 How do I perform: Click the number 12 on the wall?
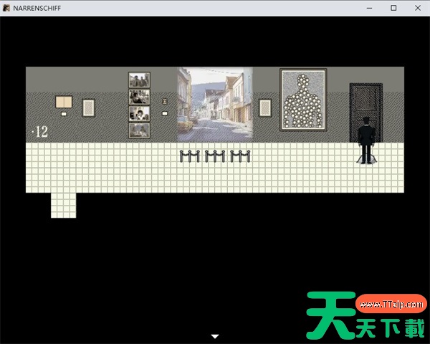[40, 131]
